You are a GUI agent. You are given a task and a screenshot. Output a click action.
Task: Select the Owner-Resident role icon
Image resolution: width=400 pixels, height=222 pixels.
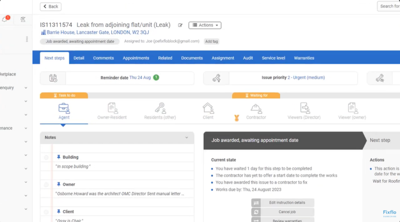pyautogui.click(x=112, y=108)
